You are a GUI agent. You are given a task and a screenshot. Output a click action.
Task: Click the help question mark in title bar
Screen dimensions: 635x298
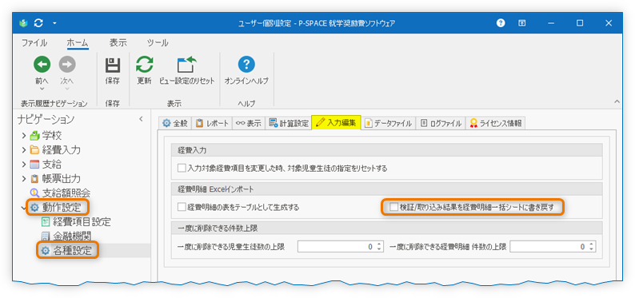501,23
